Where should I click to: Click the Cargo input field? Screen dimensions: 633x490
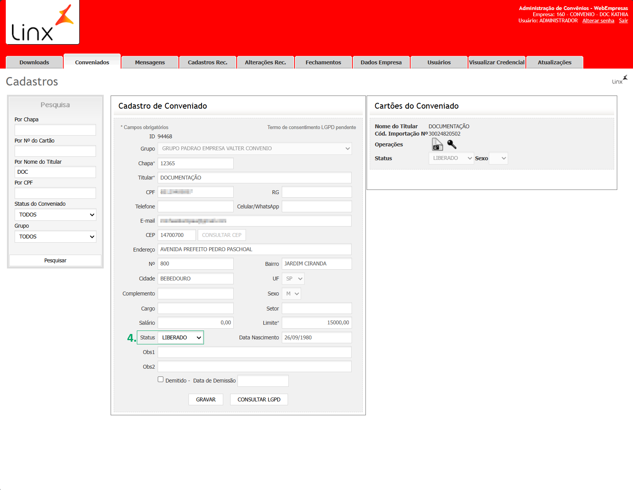(195, 308)
